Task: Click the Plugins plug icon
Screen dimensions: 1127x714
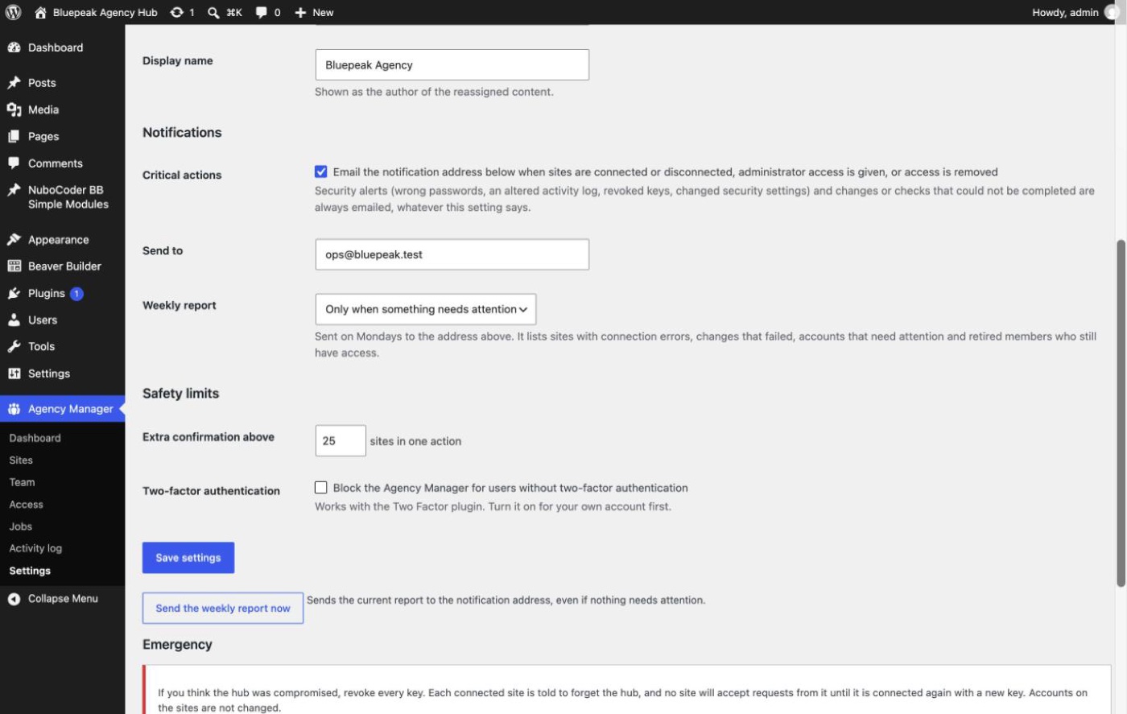Action: [14, 293]
